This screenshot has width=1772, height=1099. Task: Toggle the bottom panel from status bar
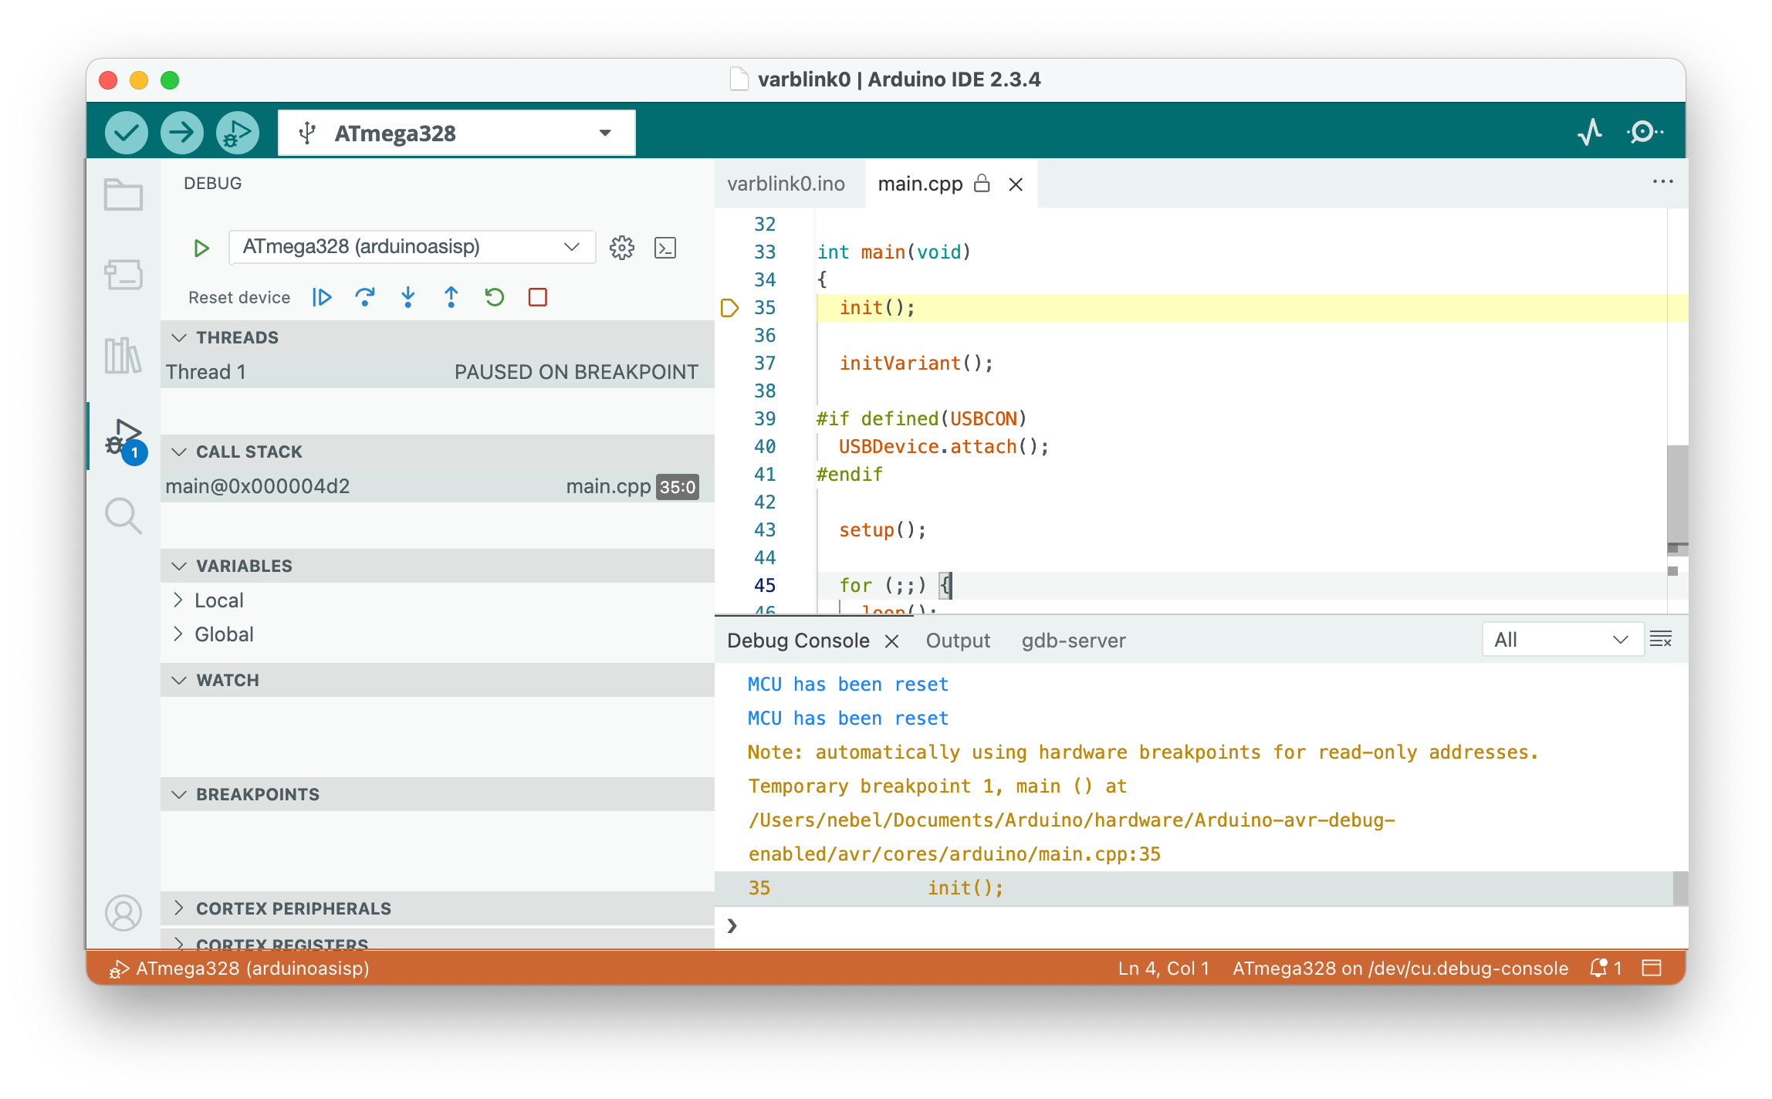[x=1652, y=968]
